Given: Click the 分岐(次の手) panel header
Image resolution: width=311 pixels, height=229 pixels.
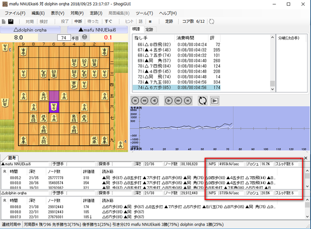Looking at the screenshot, I should click(x=289, y=38).
